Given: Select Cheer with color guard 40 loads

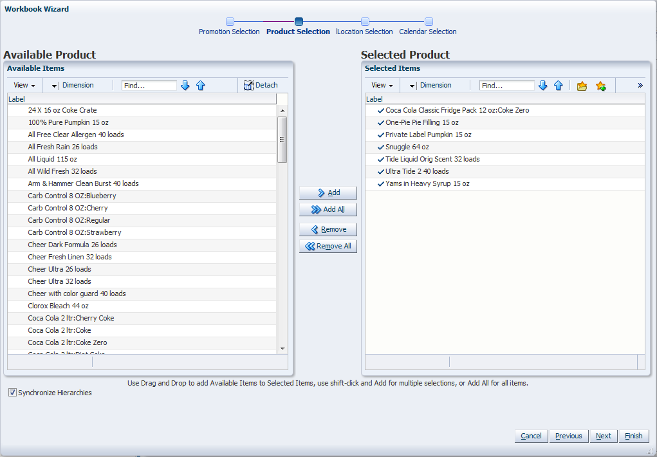Looking at the screenshot, I should pos(142,294).
